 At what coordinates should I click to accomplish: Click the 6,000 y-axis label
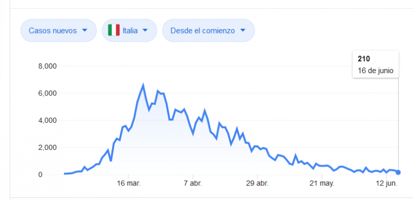(x=47, y=93)
